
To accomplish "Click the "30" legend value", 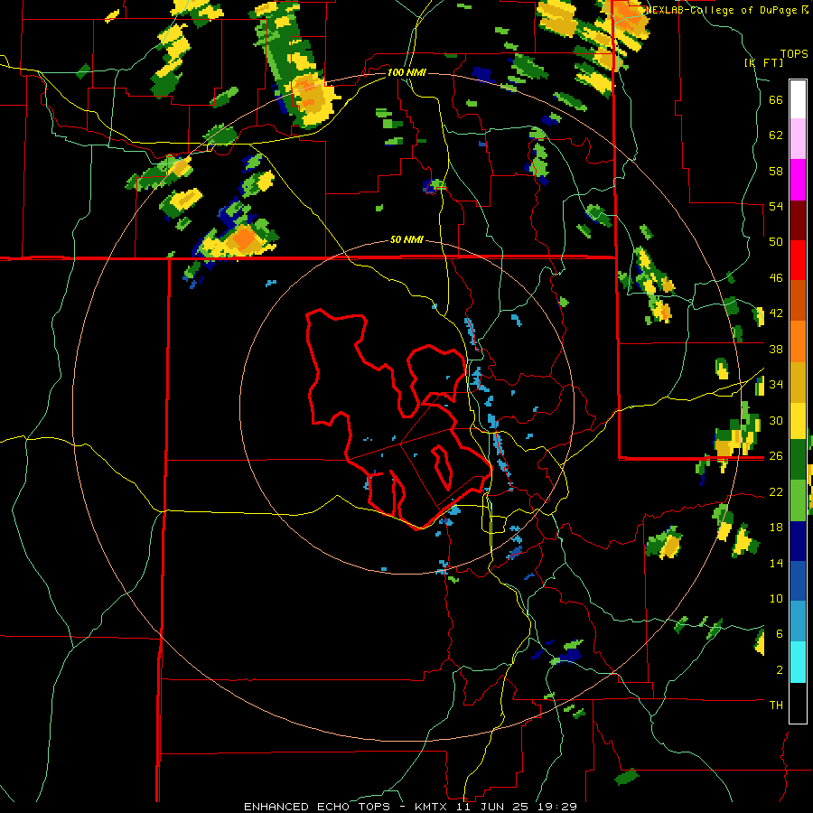I will tap(776, 420).
